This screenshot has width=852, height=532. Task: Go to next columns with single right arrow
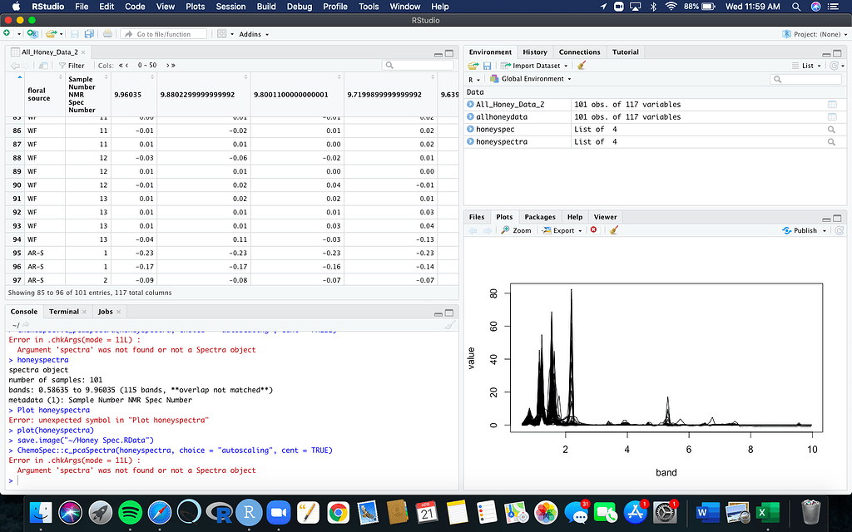coord(168,65)
